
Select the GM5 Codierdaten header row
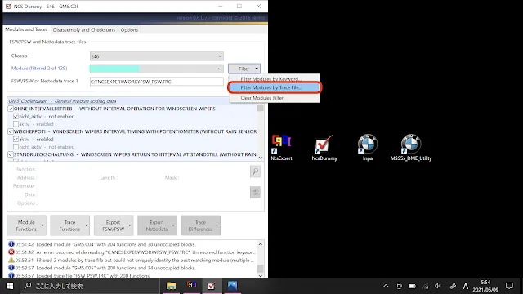click(132, 101)
